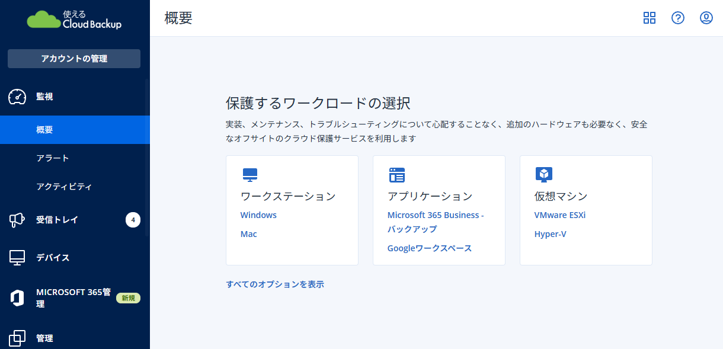Select 概要 in the sidebar
Image resolution: width=723 pixels, height=349 pixels.
(75, 130)
